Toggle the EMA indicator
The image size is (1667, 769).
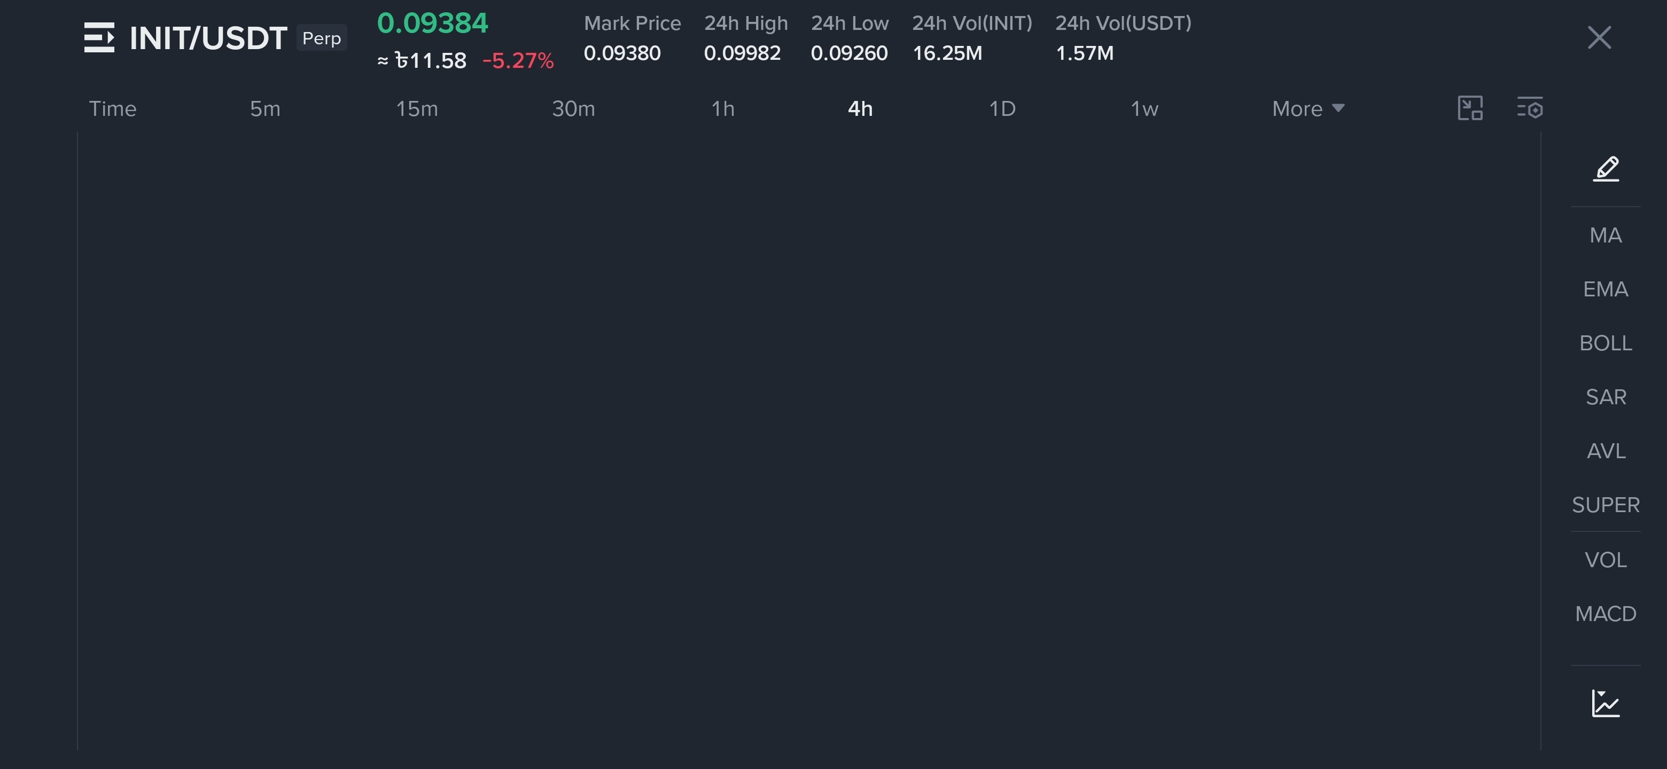click(1606, 289)
